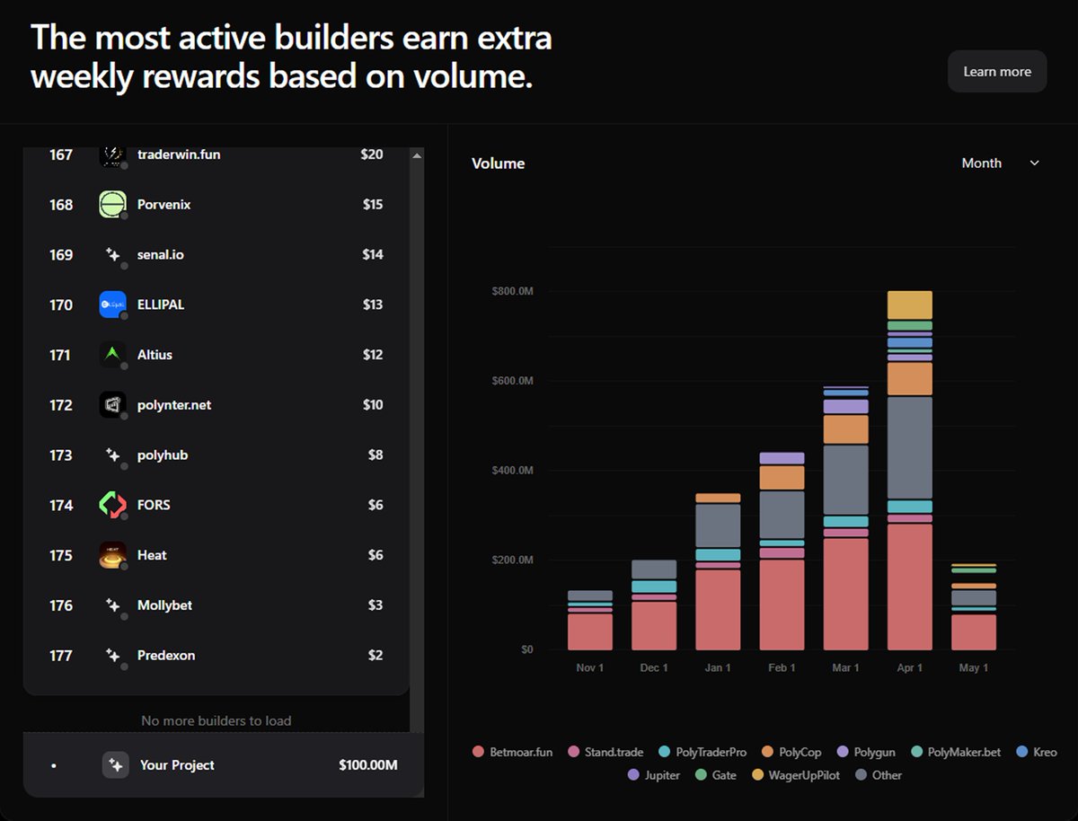Toggle Other legend series

tap(879, 775)
